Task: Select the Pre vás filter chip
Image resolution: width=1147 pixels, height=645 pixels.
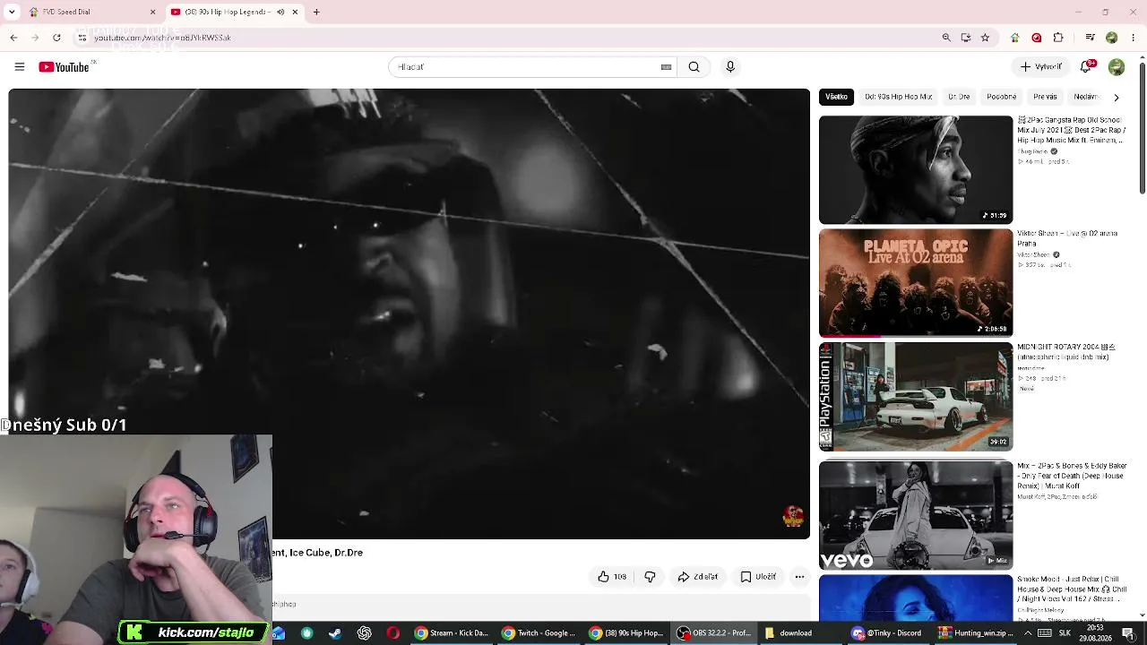Action: [1045, 97]
